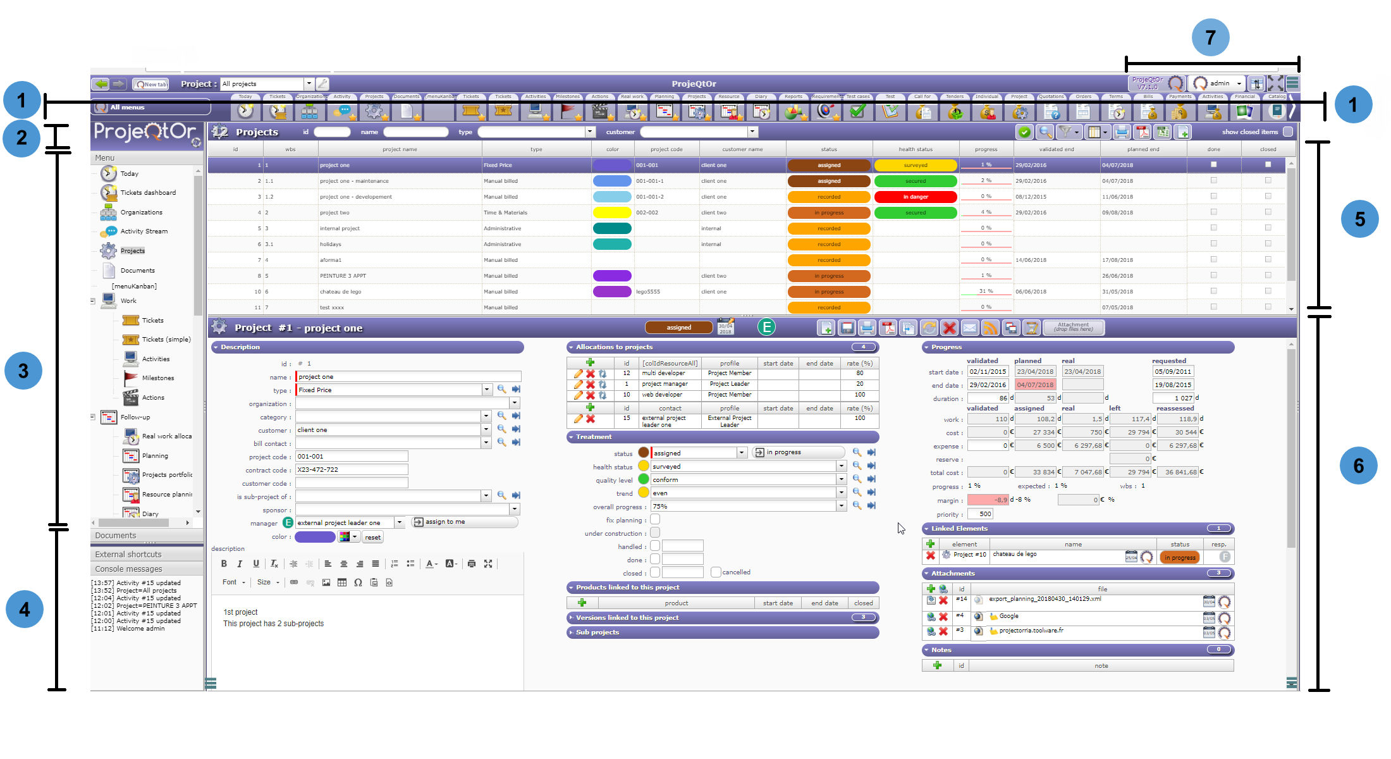Viewport: 1391px width, 759px height.
Task: Expand the Sub projects section
Action: (723, 632)
